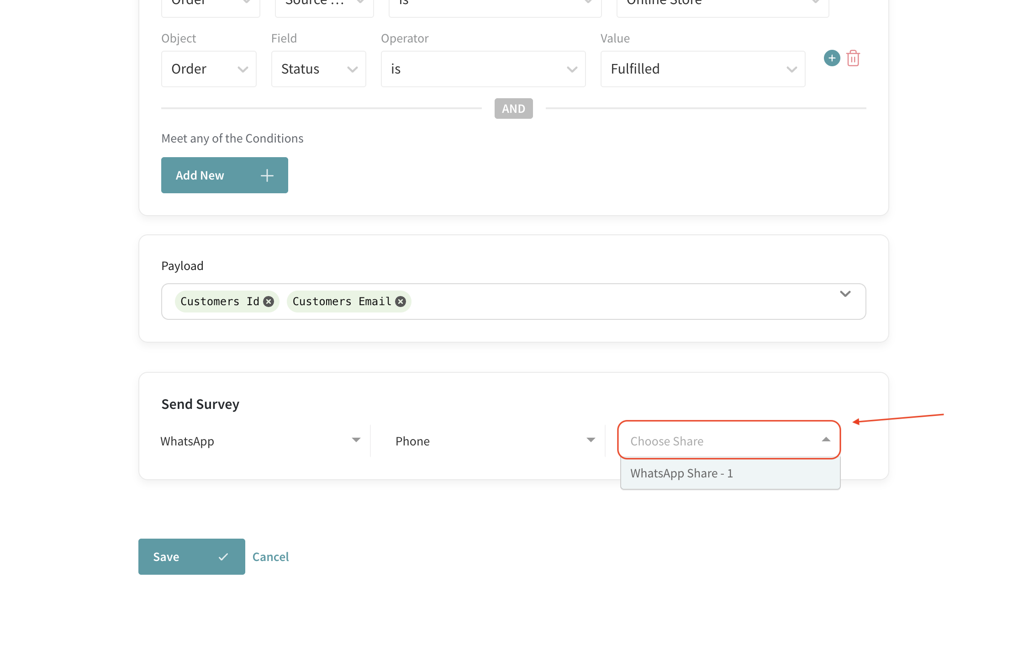Click the AND condition separator badge
The image size is (1034, 646).
pos(513,109)
